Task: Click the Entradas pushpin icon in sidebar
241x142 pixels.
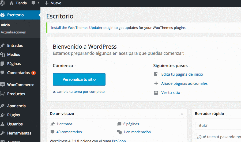Action: pyautogui.click(x=2, y=45)
